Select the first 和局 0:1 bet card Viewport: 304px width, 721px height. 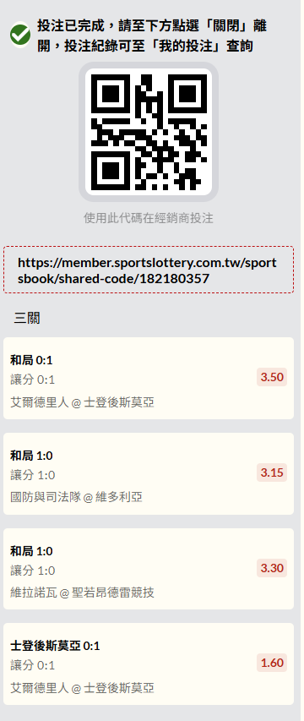[x=149, y=379]
